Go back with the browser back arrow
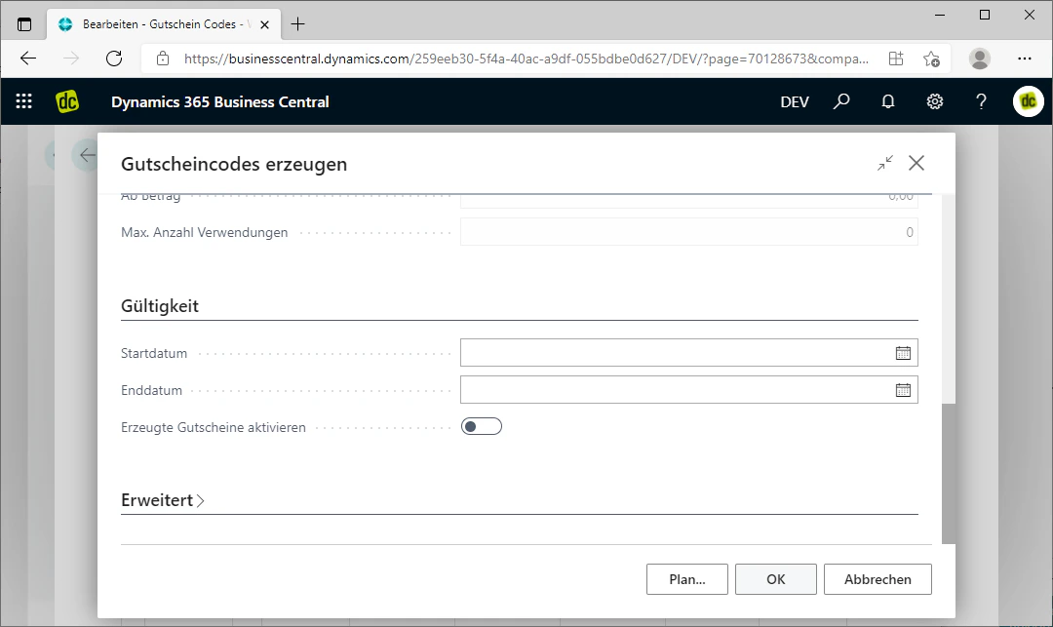The width and height of the screenshot is (1053, 627). pyautogui.click(x=28, y=59)
